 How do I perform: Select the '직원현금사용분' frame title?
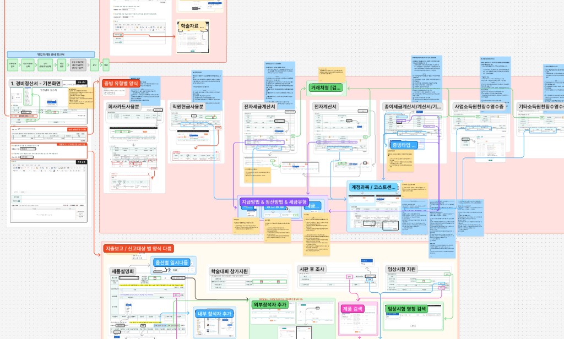(x=187, y=106)
